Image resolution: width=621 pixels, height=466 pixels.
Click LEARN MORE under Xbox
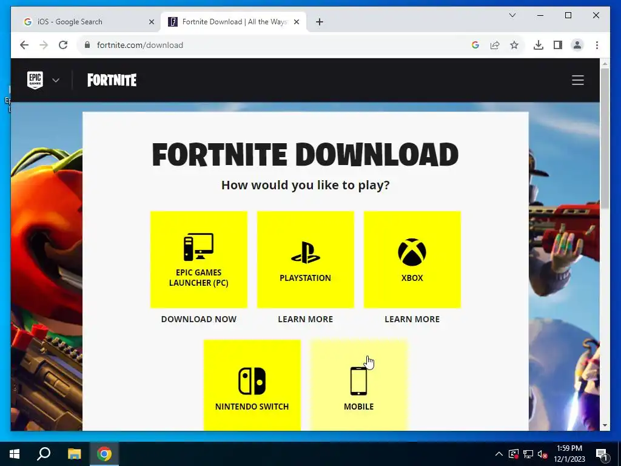click(x=412, y=319)
